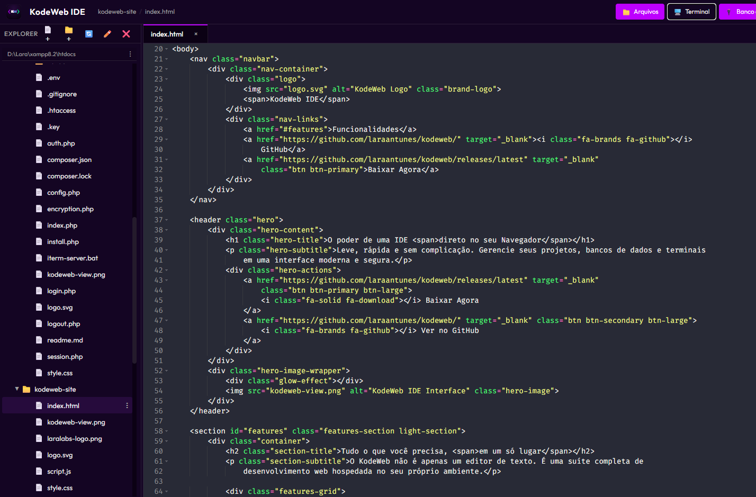Open style.css below script.js
This screenshot has height=497, width=756.
tap(67, 487)
